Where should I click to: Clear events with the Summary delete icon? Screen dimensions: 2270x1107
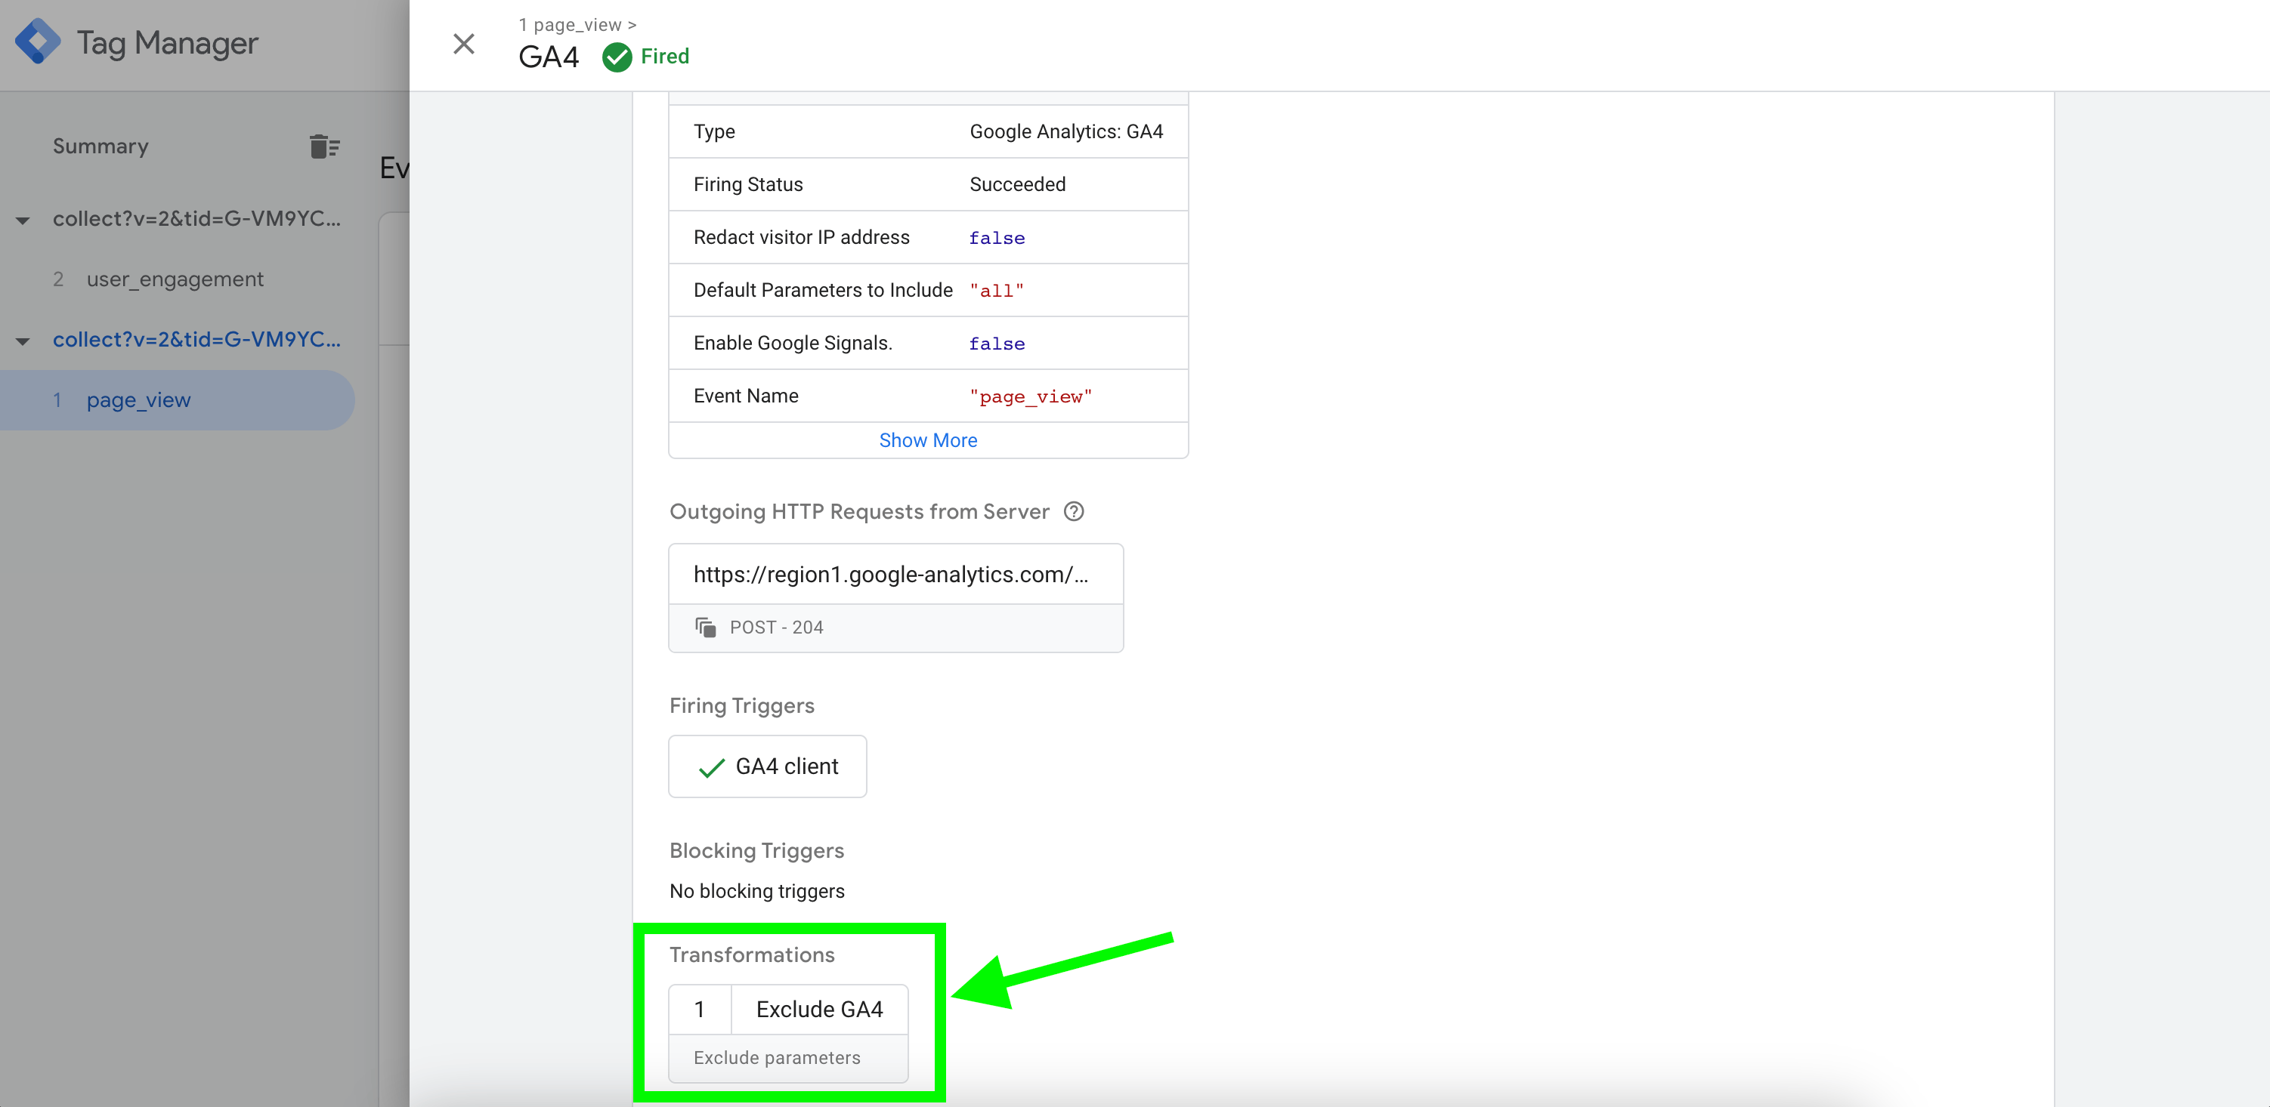coord(324,146)
